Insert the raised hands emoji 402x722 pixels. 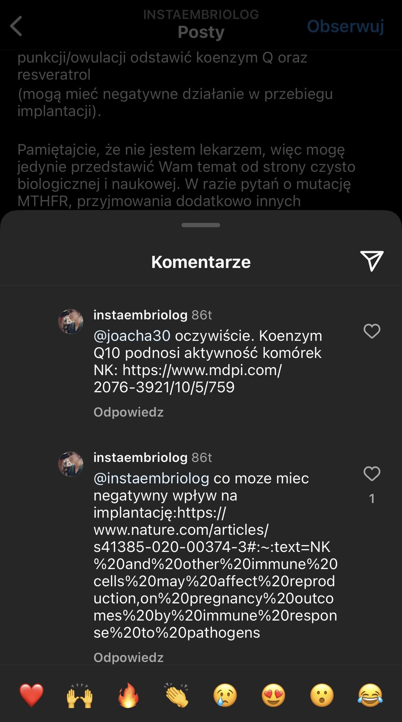[80, 695]
